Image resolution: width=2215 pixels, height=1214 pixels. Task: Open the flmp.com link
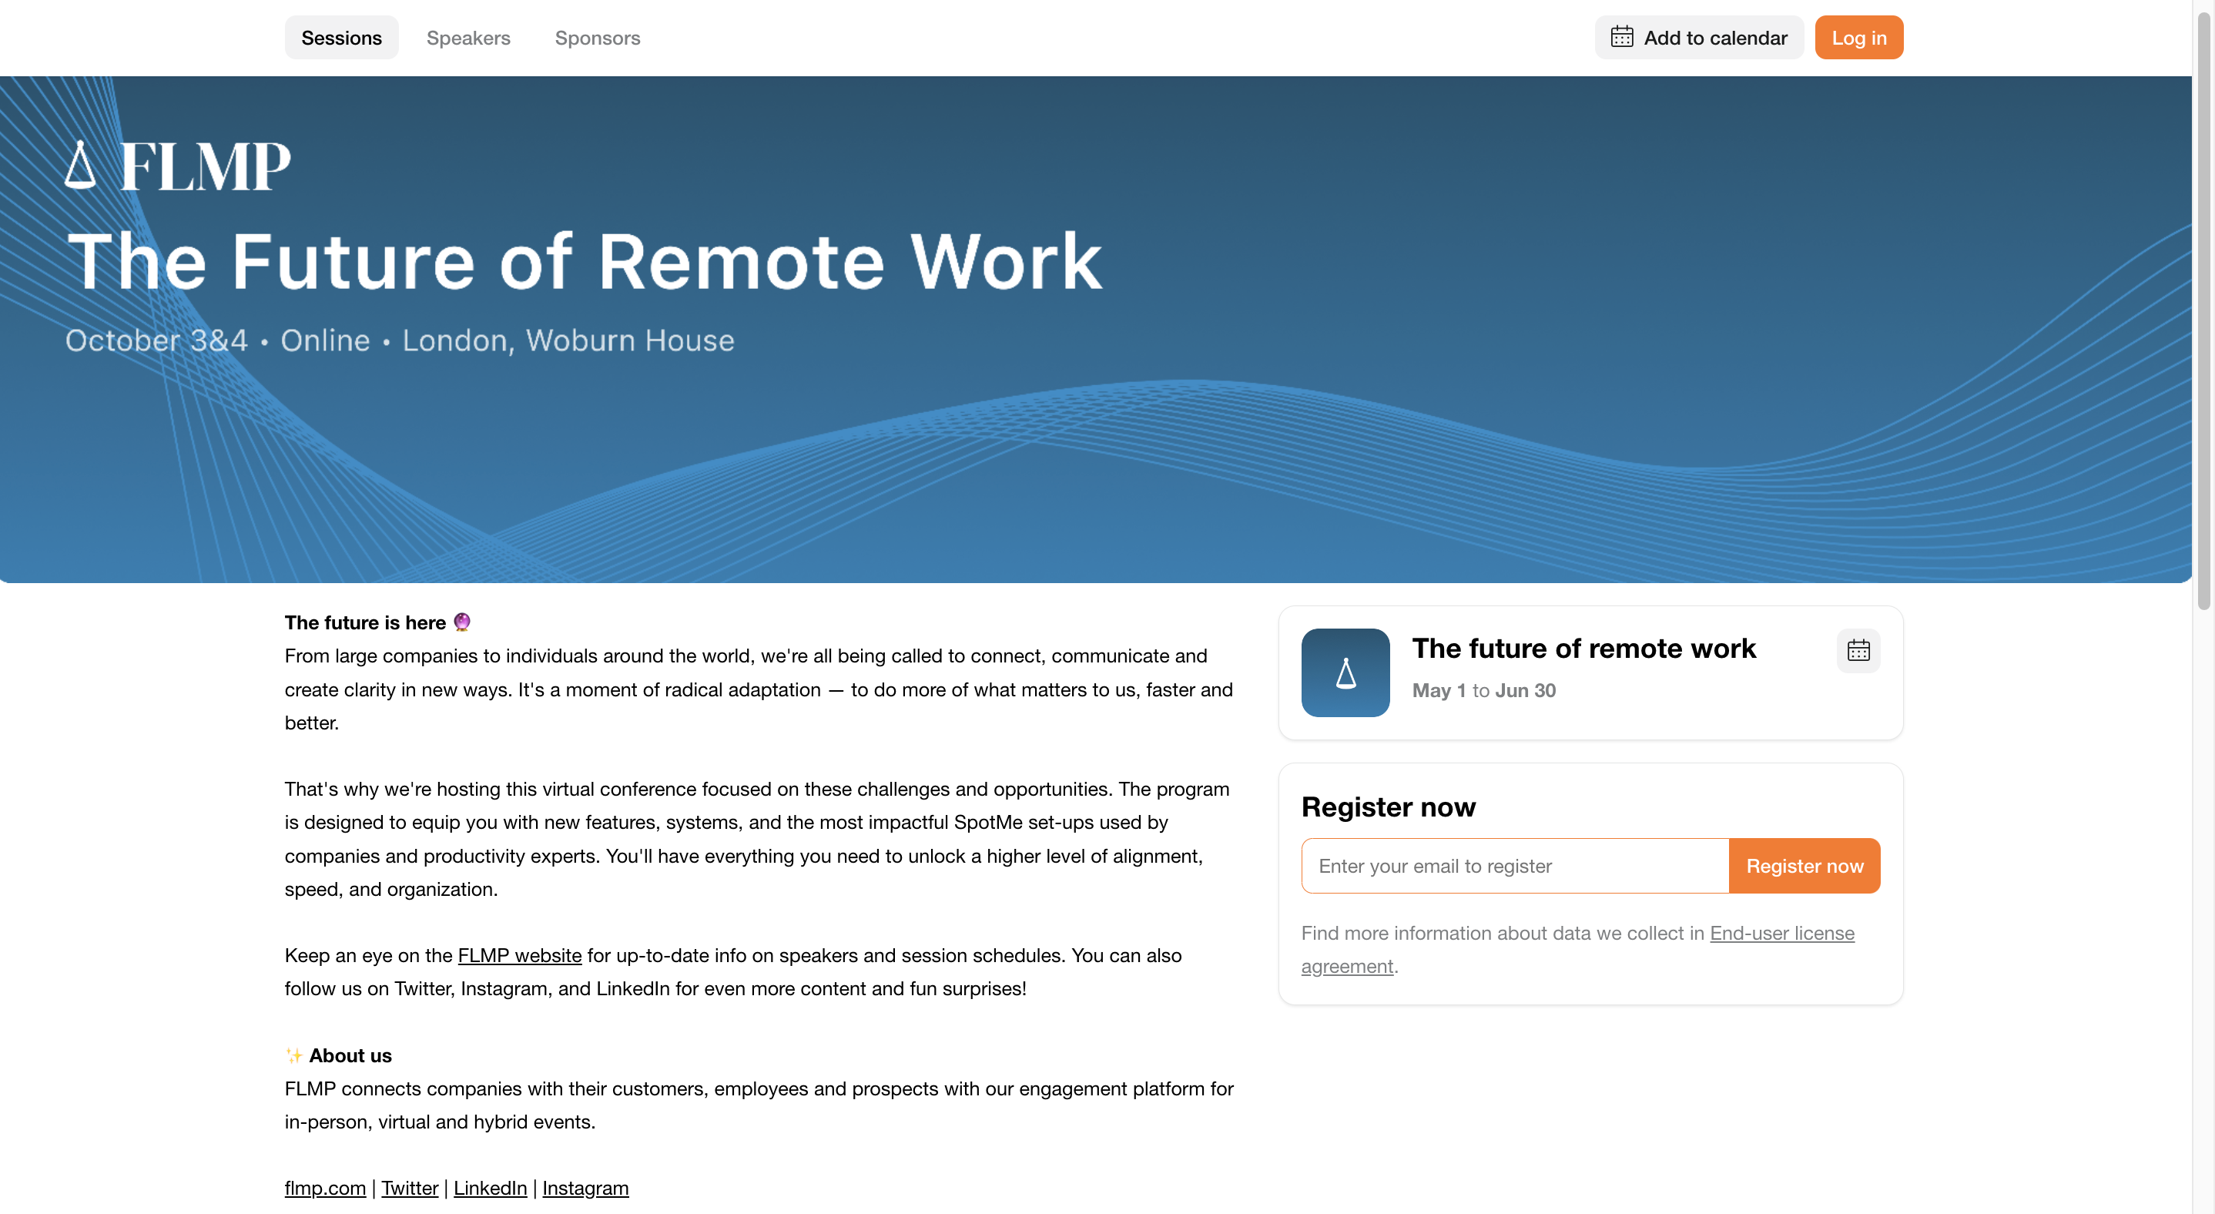pos(325,1187)
